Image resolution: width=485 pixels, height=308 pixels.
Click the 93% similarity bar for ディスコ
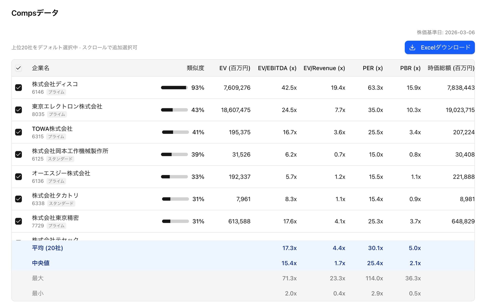click(174, 87)
